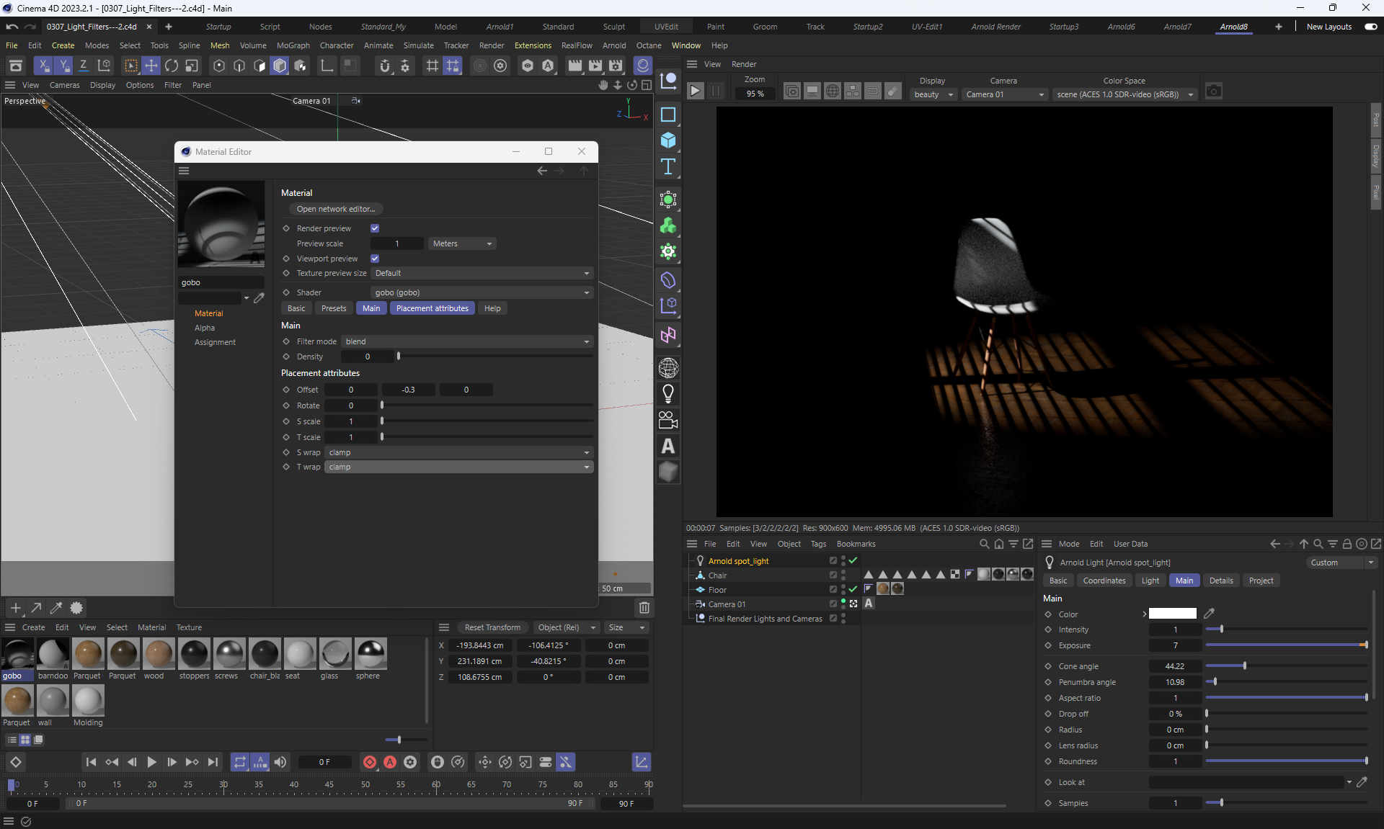
Task: Click the Reset Transform button
Action: [492, 627]
